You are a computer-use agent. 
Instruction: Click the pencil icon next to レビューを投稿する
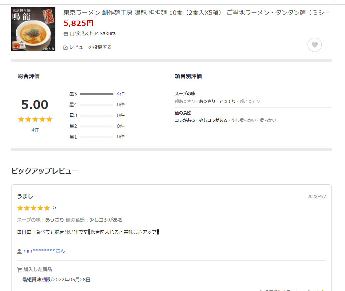(x=66, y=48)
